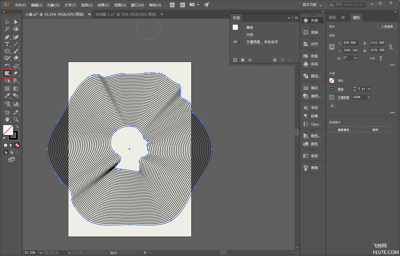
Task: Swap fill and stroke colors
Action: click(17, 127)
